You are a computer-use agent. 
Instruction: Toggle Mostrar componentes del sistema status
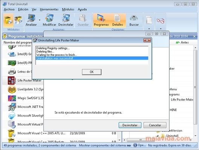coord(105,145)
